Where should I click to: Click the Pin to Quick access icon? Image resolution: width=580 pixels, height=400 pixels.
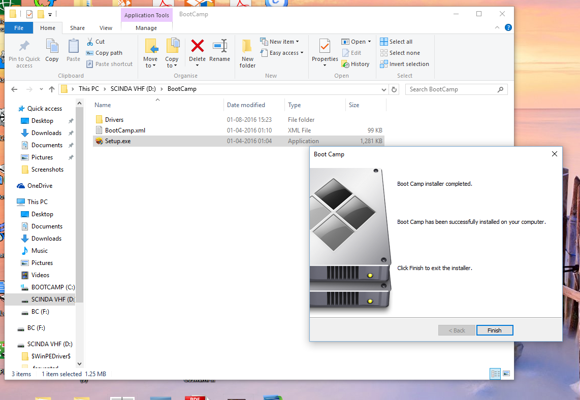[24, 46]
